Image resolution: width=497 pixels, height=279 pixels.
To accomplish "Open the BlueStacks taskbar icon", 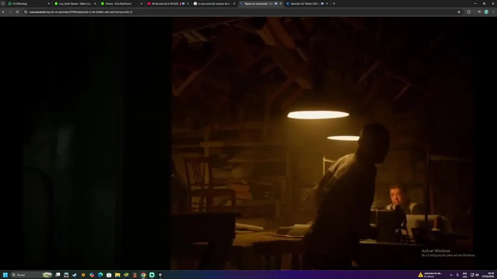I will (126, 275).
